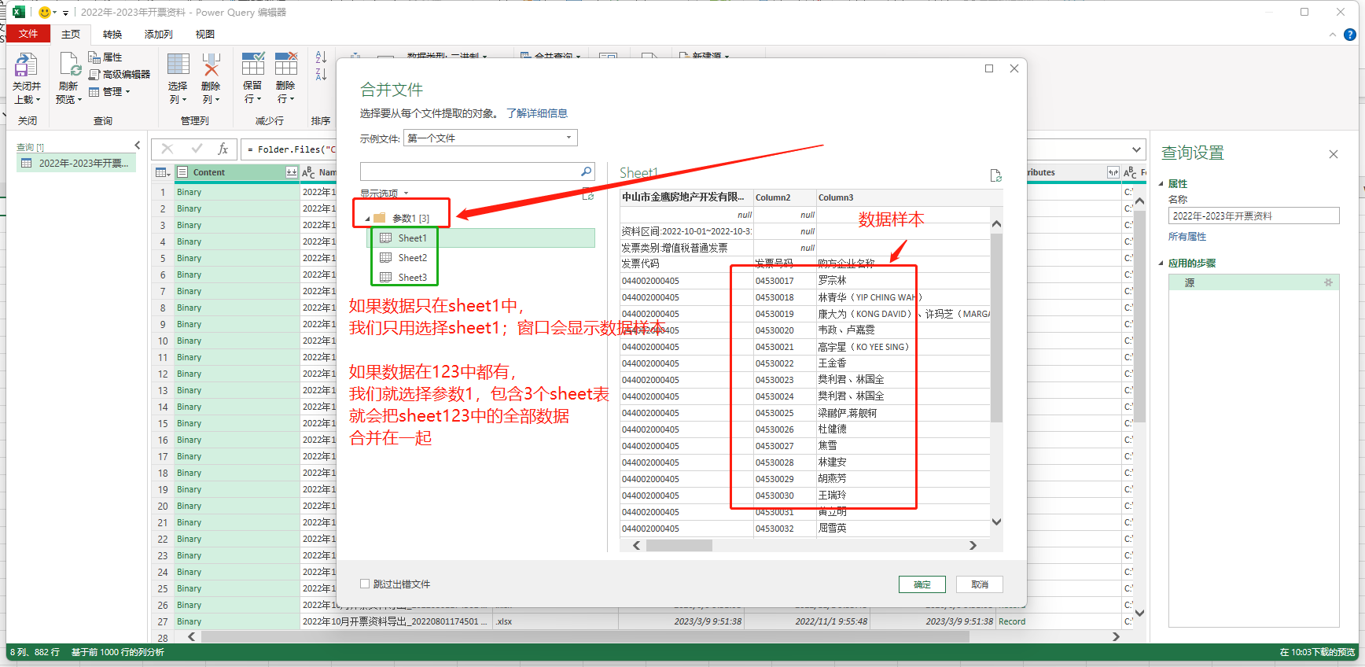The image size is (1365, 667).
Task: Confirm the formula with the checkmark icon
Action: pos(197,149)
